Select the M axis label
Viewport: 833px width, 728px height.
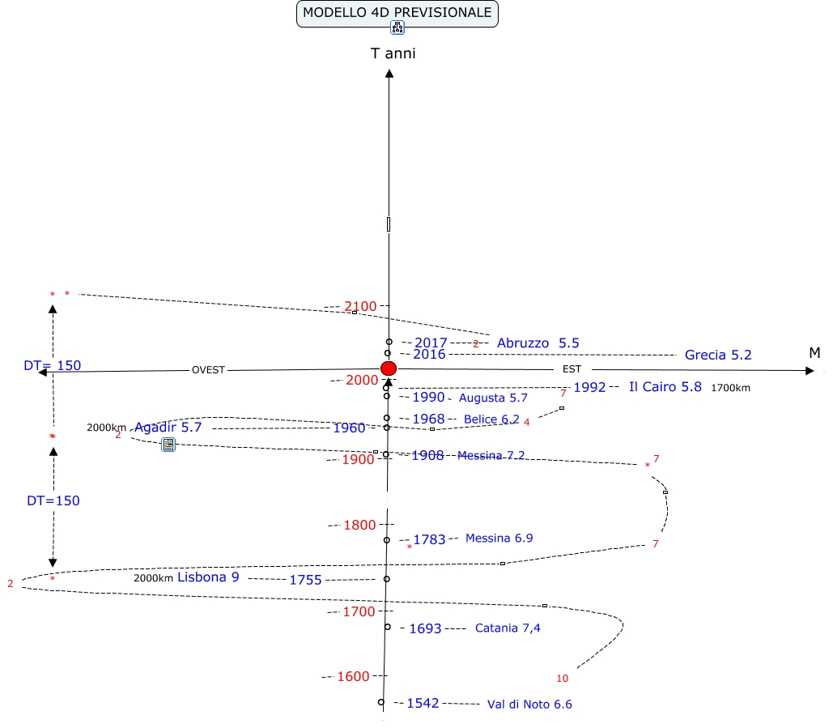click(814, 353)
